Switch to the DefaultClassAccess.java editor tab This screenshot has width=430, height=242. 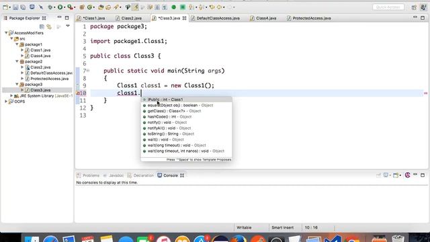click(218, 18)
